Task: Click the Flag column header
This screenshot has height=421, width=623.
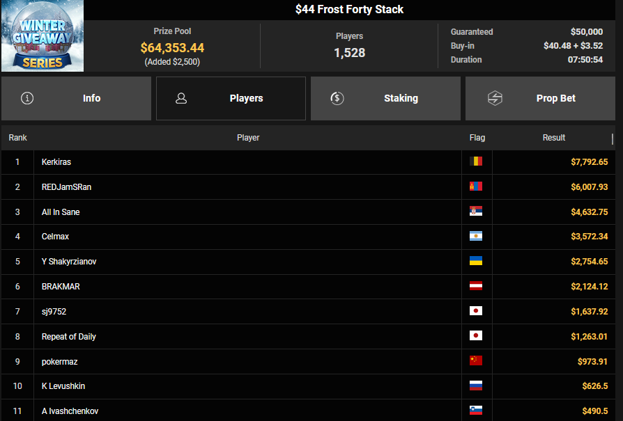Action: click(477, 138)
